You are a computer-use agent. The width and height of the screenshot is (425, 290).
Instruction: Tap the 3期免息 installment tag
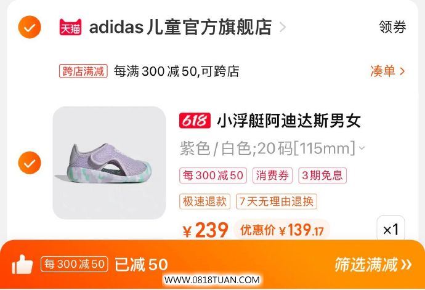coord(323,175)
